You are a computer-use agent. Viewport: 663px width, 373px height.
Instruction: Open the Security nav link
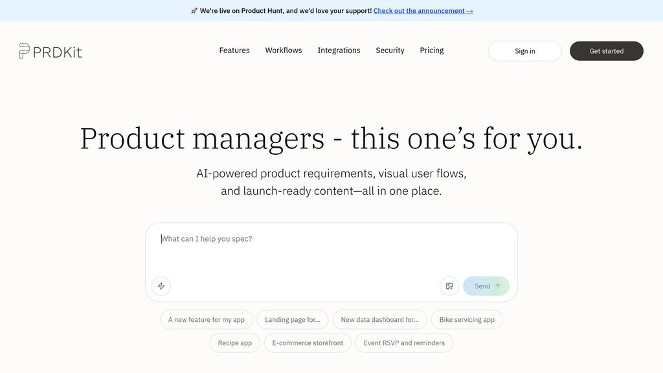point(390,51)
